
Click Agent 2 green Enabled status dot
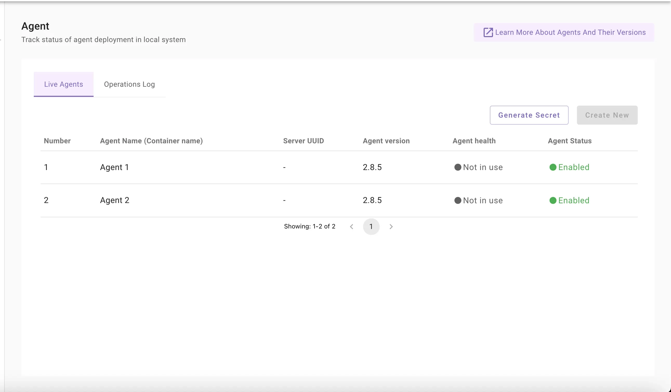553,200
